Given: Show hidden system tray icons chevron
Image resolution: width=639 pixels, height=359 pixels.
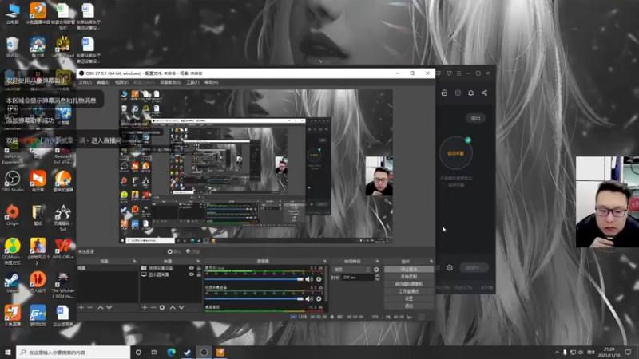Looking at the screenshot, I should pos(557,352).
